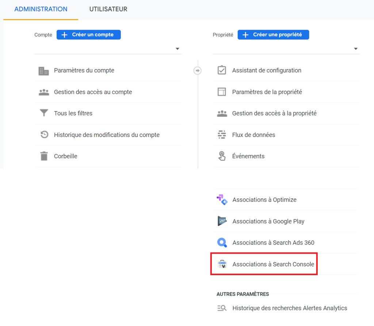This screenshot has height=326, width=374.
Task: Click the people icon for Gestion des accès à la propriété
Action: click(222, 114)
